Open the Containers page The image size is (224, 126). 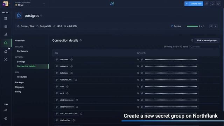pos(22,51)
